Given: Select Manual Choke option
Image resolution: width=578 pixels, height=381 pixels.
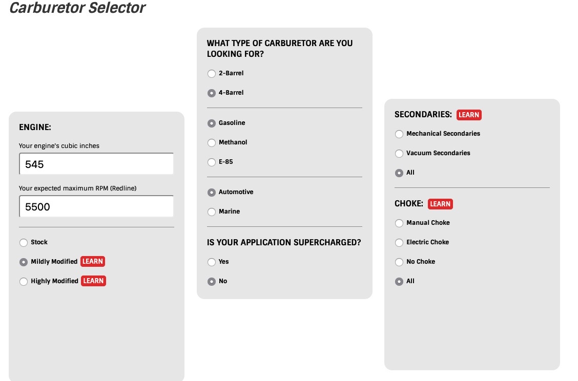Looking at the screenshot, I should 399,223.
